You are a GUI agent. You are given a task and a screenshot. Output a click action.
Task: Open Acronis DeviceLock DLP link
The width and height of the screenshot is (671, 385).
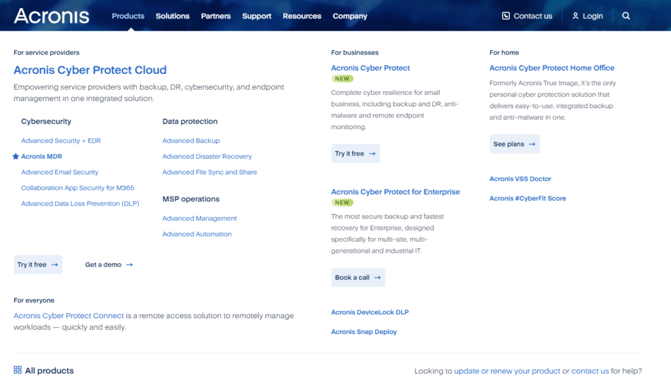pos(370,312)
